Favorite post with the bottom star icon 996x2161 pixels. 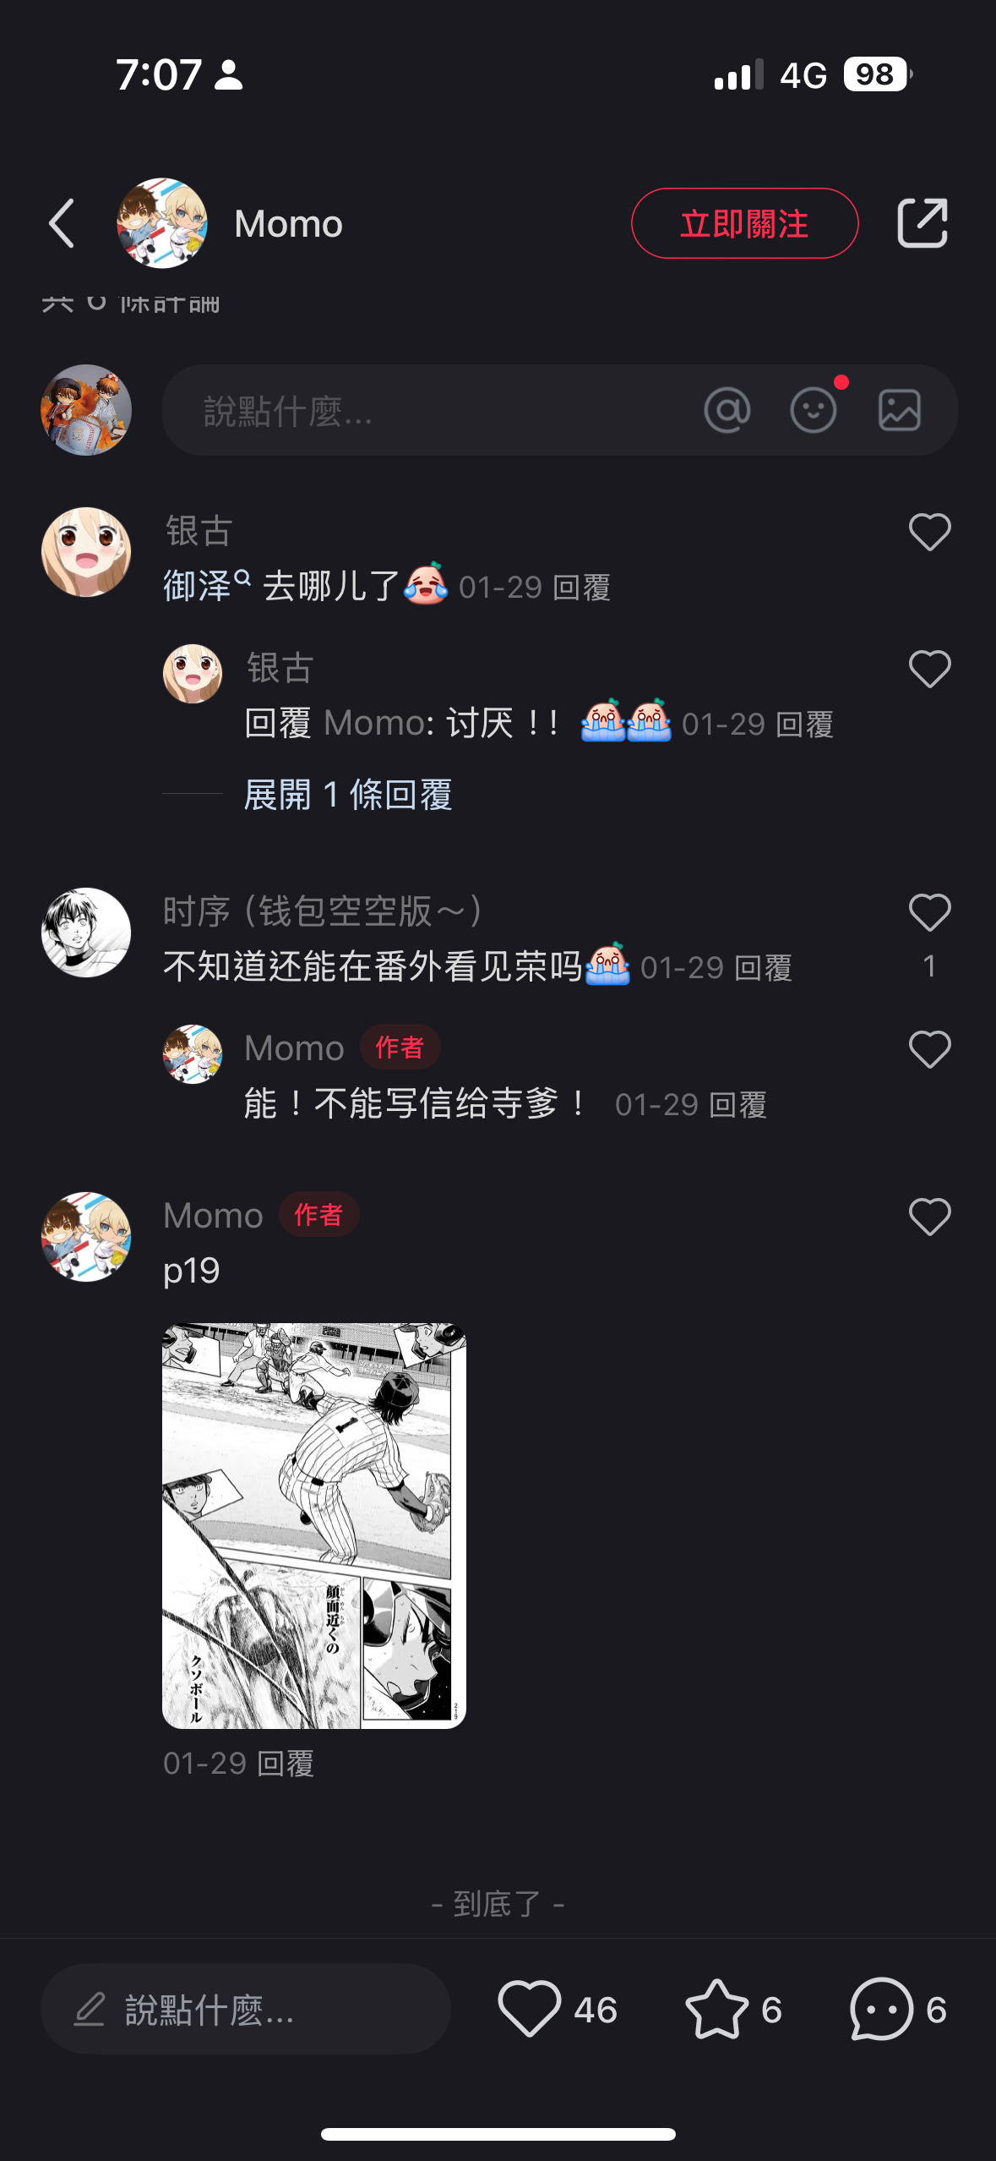(x=716, y=2010)
